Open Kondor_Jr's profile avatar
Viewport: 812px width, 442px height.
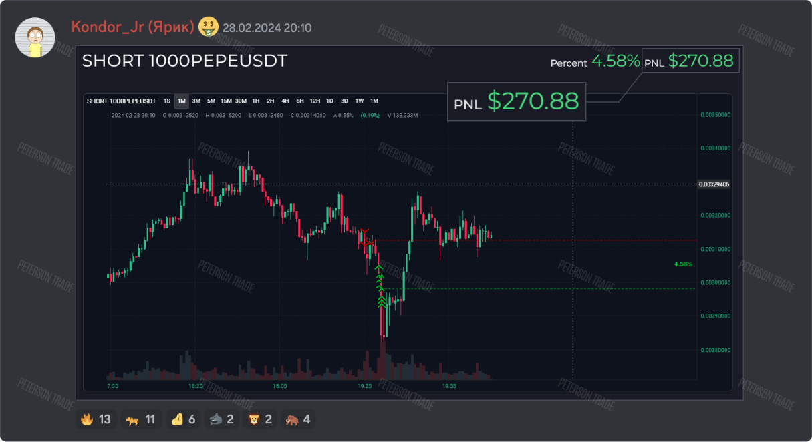pos(35,37)
